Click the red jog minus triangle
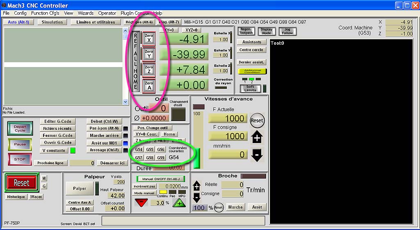This screenshot has height=230, width=420. (x=141, y=203)
